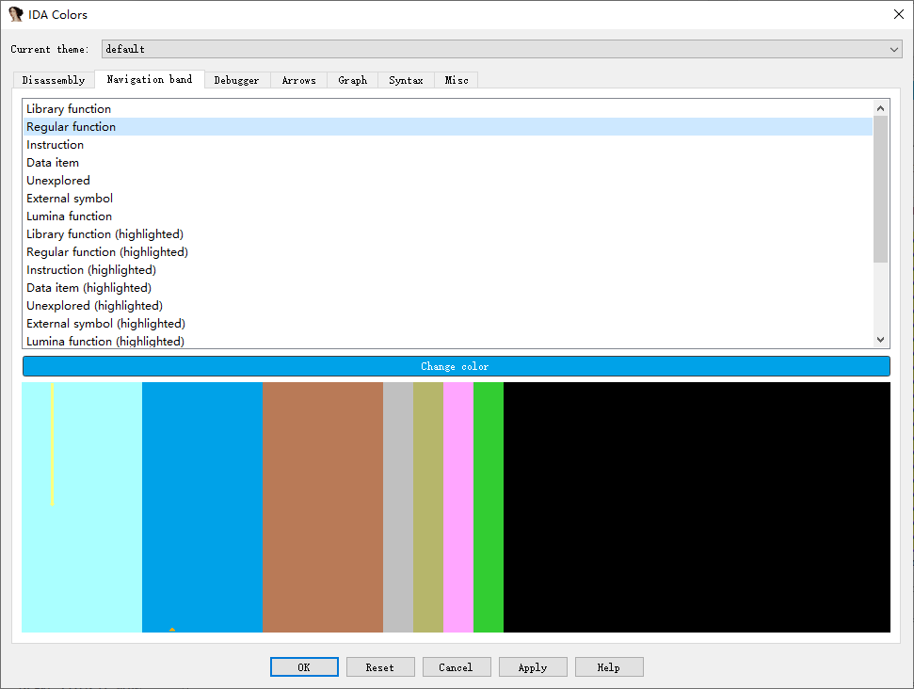This screenshot has height=689, width=914.
Task: Select 'Data item (highlighted)' row
Action: pyautogui.click(x=448, y=287)
